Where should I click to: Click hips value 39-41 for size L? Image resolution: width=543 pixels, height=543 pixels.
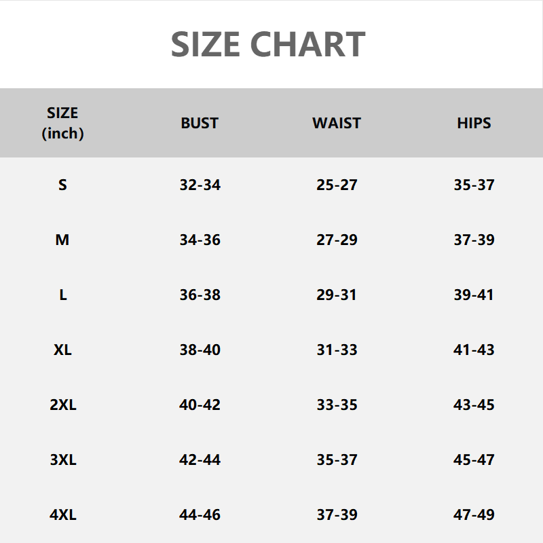(x=474, y=295)
